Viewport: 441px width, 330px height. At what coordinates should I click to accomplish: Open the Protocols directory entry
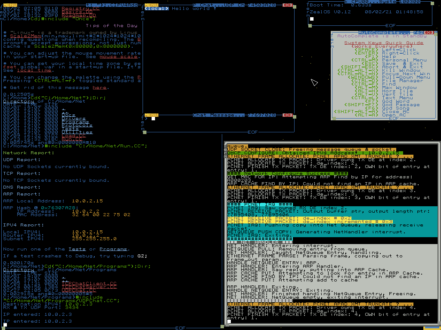tap(77, 125)
